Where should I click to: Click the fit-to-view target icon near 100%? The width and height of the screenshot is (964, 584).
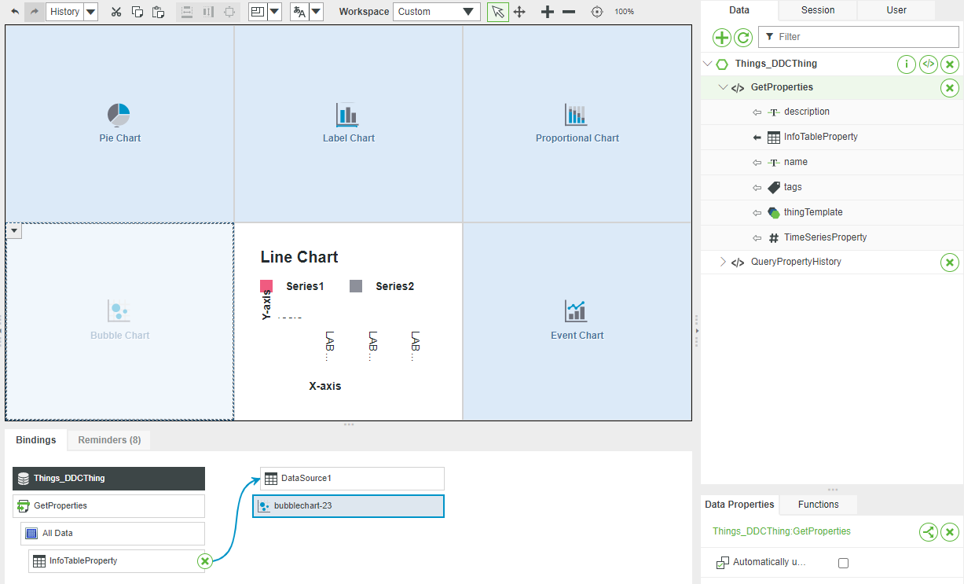(596, 12)
